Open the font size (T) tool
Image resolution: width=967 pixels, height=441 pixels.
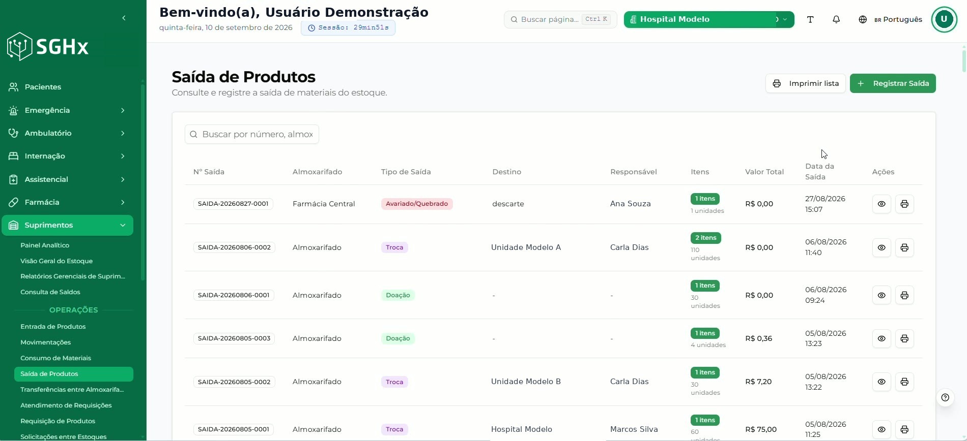[x=810, y=19]
